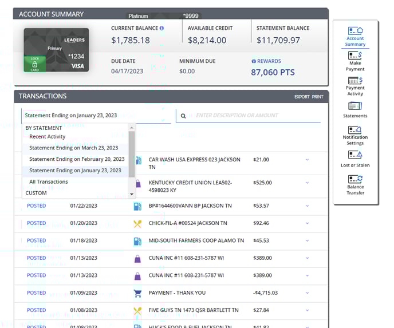Open Account Summary in the sidebar

click(355, 37)
